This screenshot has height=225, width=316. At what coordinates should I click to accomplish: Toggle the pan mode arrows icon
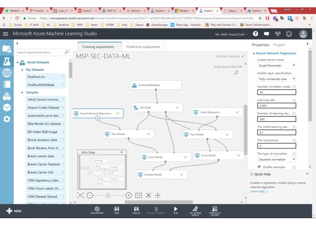point(158,195)
